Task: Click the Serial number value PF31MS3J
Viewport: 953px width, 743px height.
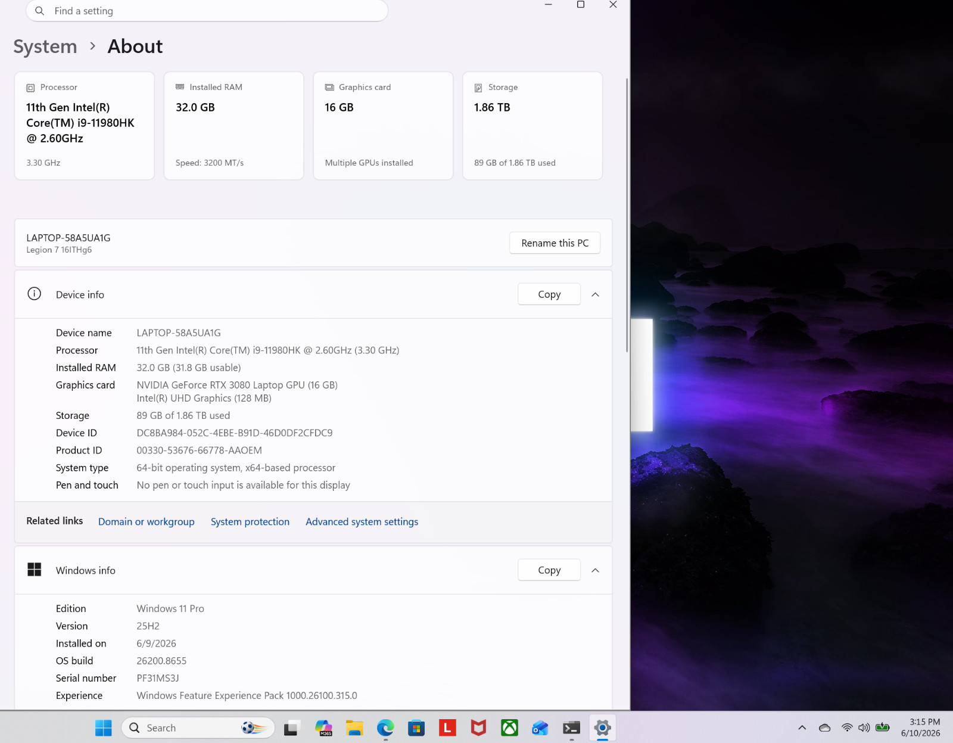Action: click(x=158, y=678)
